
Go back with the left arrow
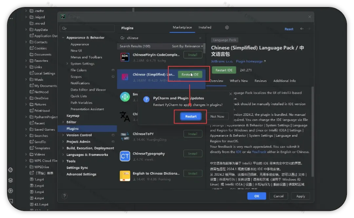click(302, 29)
